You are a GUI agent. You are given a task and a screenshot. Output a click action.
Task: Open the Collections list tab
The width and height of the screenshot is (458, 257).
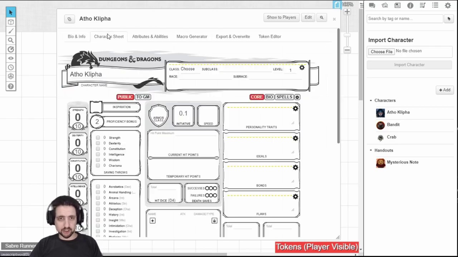click(435, 5)
